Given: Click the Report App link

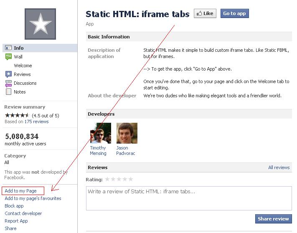Looking at the screenshot, I should [x=16, y=221].
